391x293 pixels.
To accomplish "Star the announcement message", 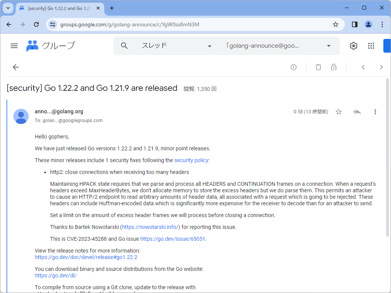I will pyautogui.click(x=338, y=111).
